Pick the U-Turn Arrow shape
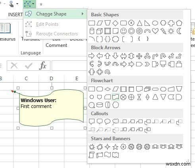The width and height of the screenshot is (195, 168). (163, 56)
